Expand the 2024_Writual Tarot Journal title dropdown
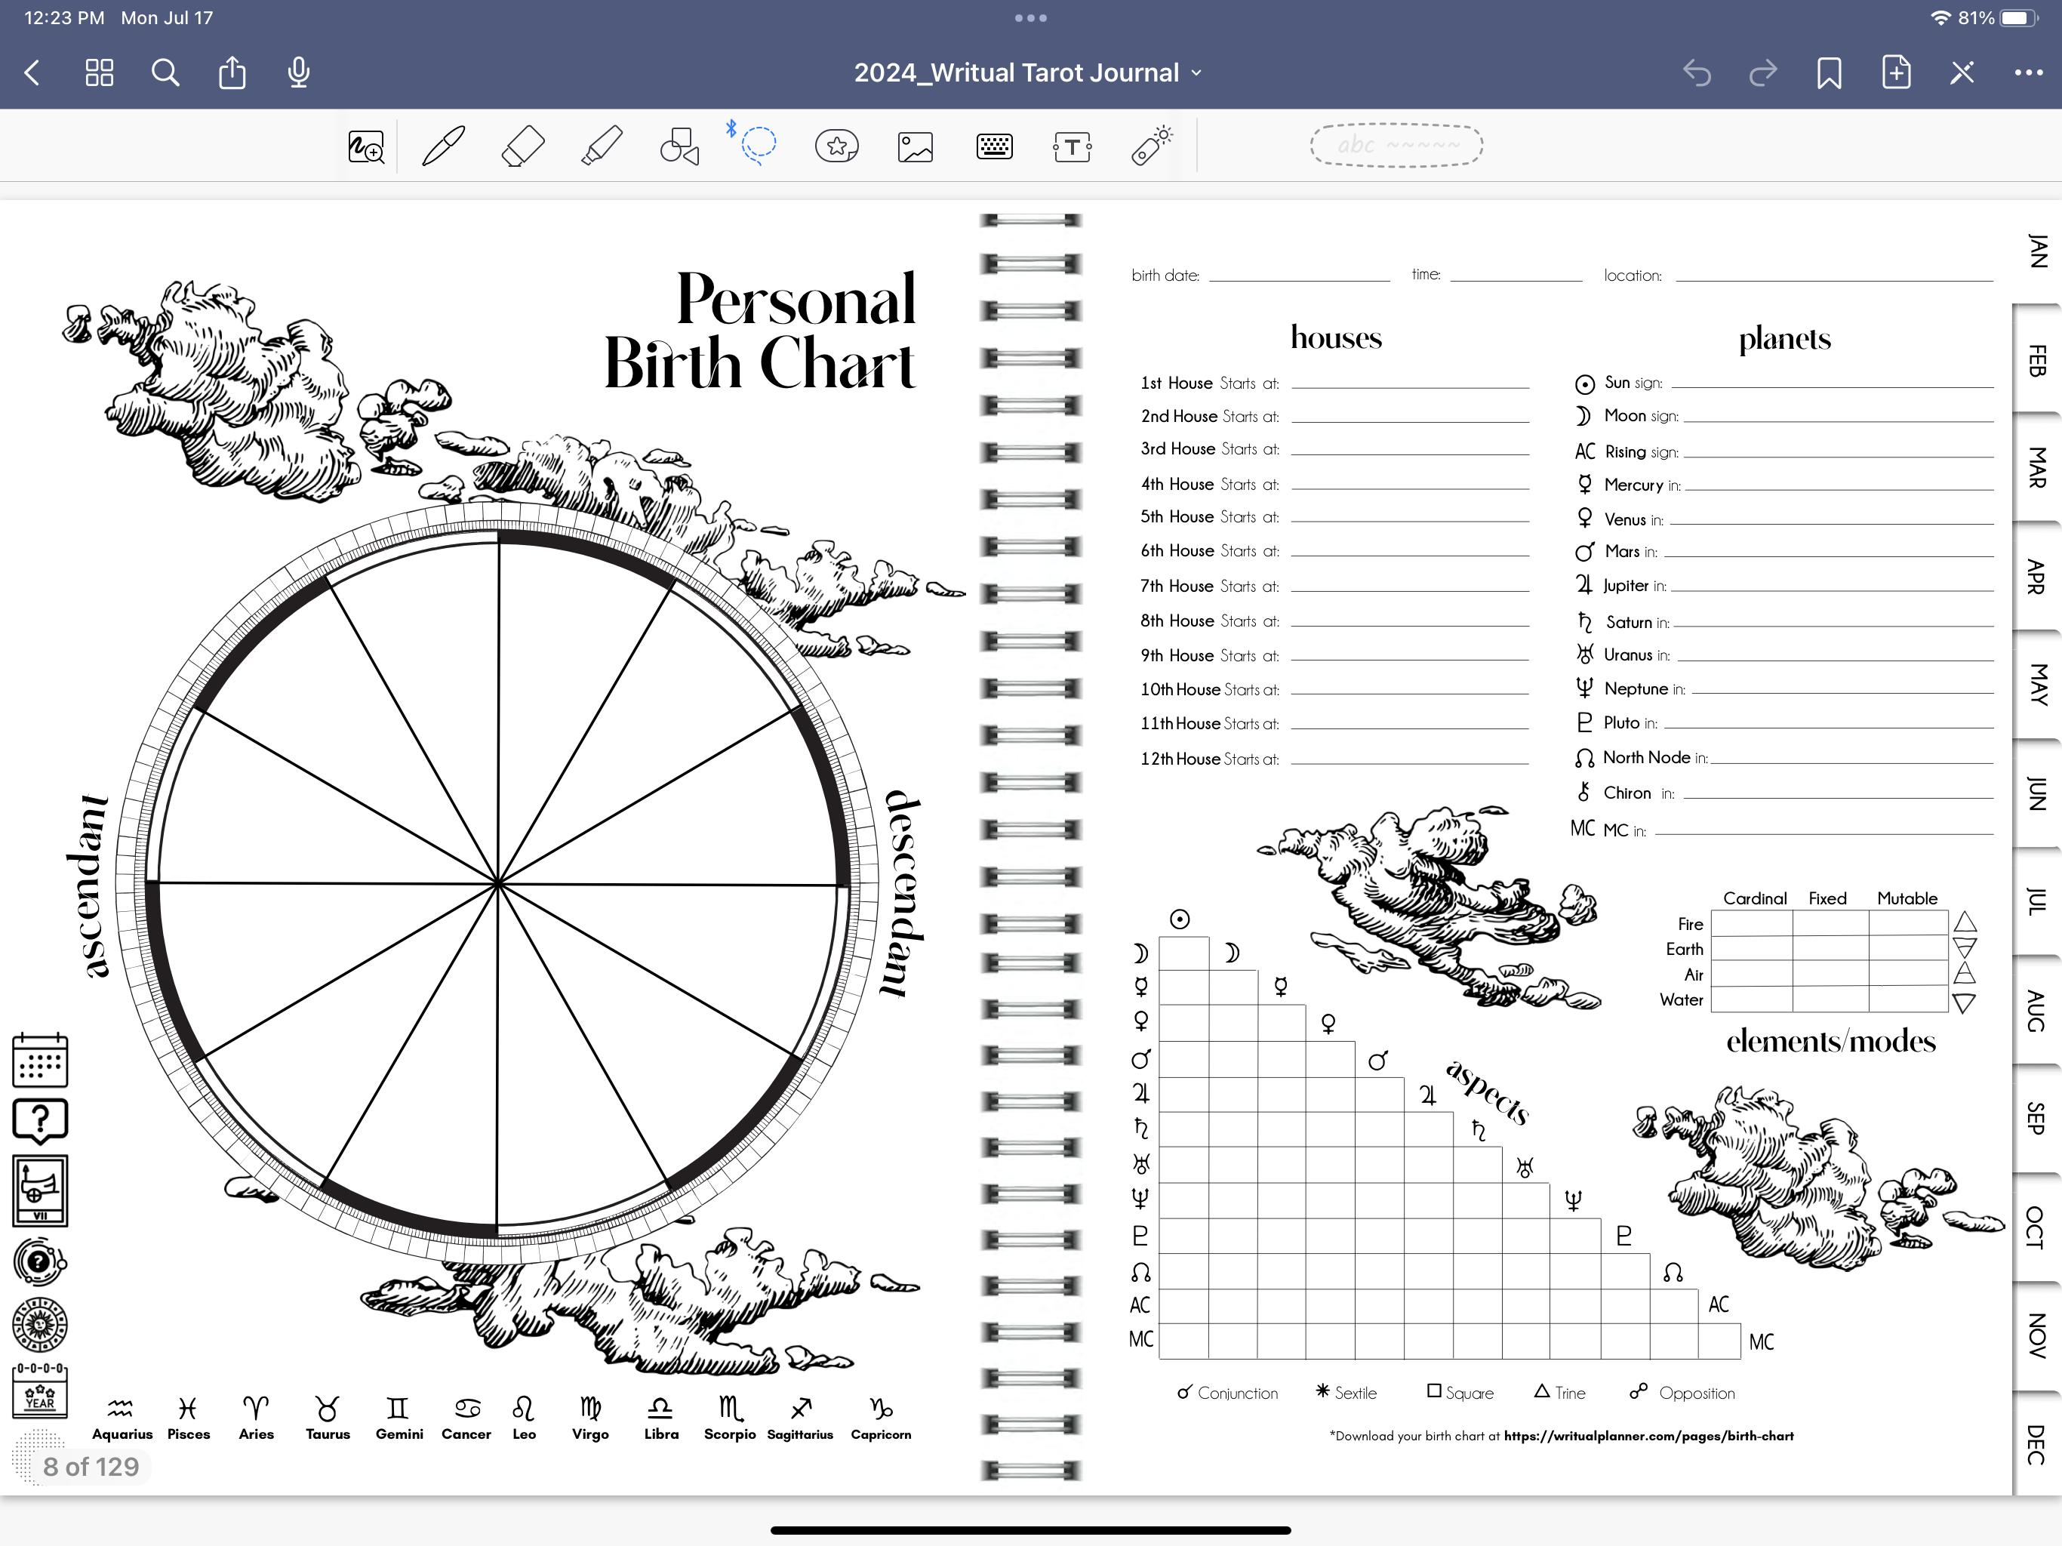Screen dimensions: 2062x1546 click(x=1027, y=72)
